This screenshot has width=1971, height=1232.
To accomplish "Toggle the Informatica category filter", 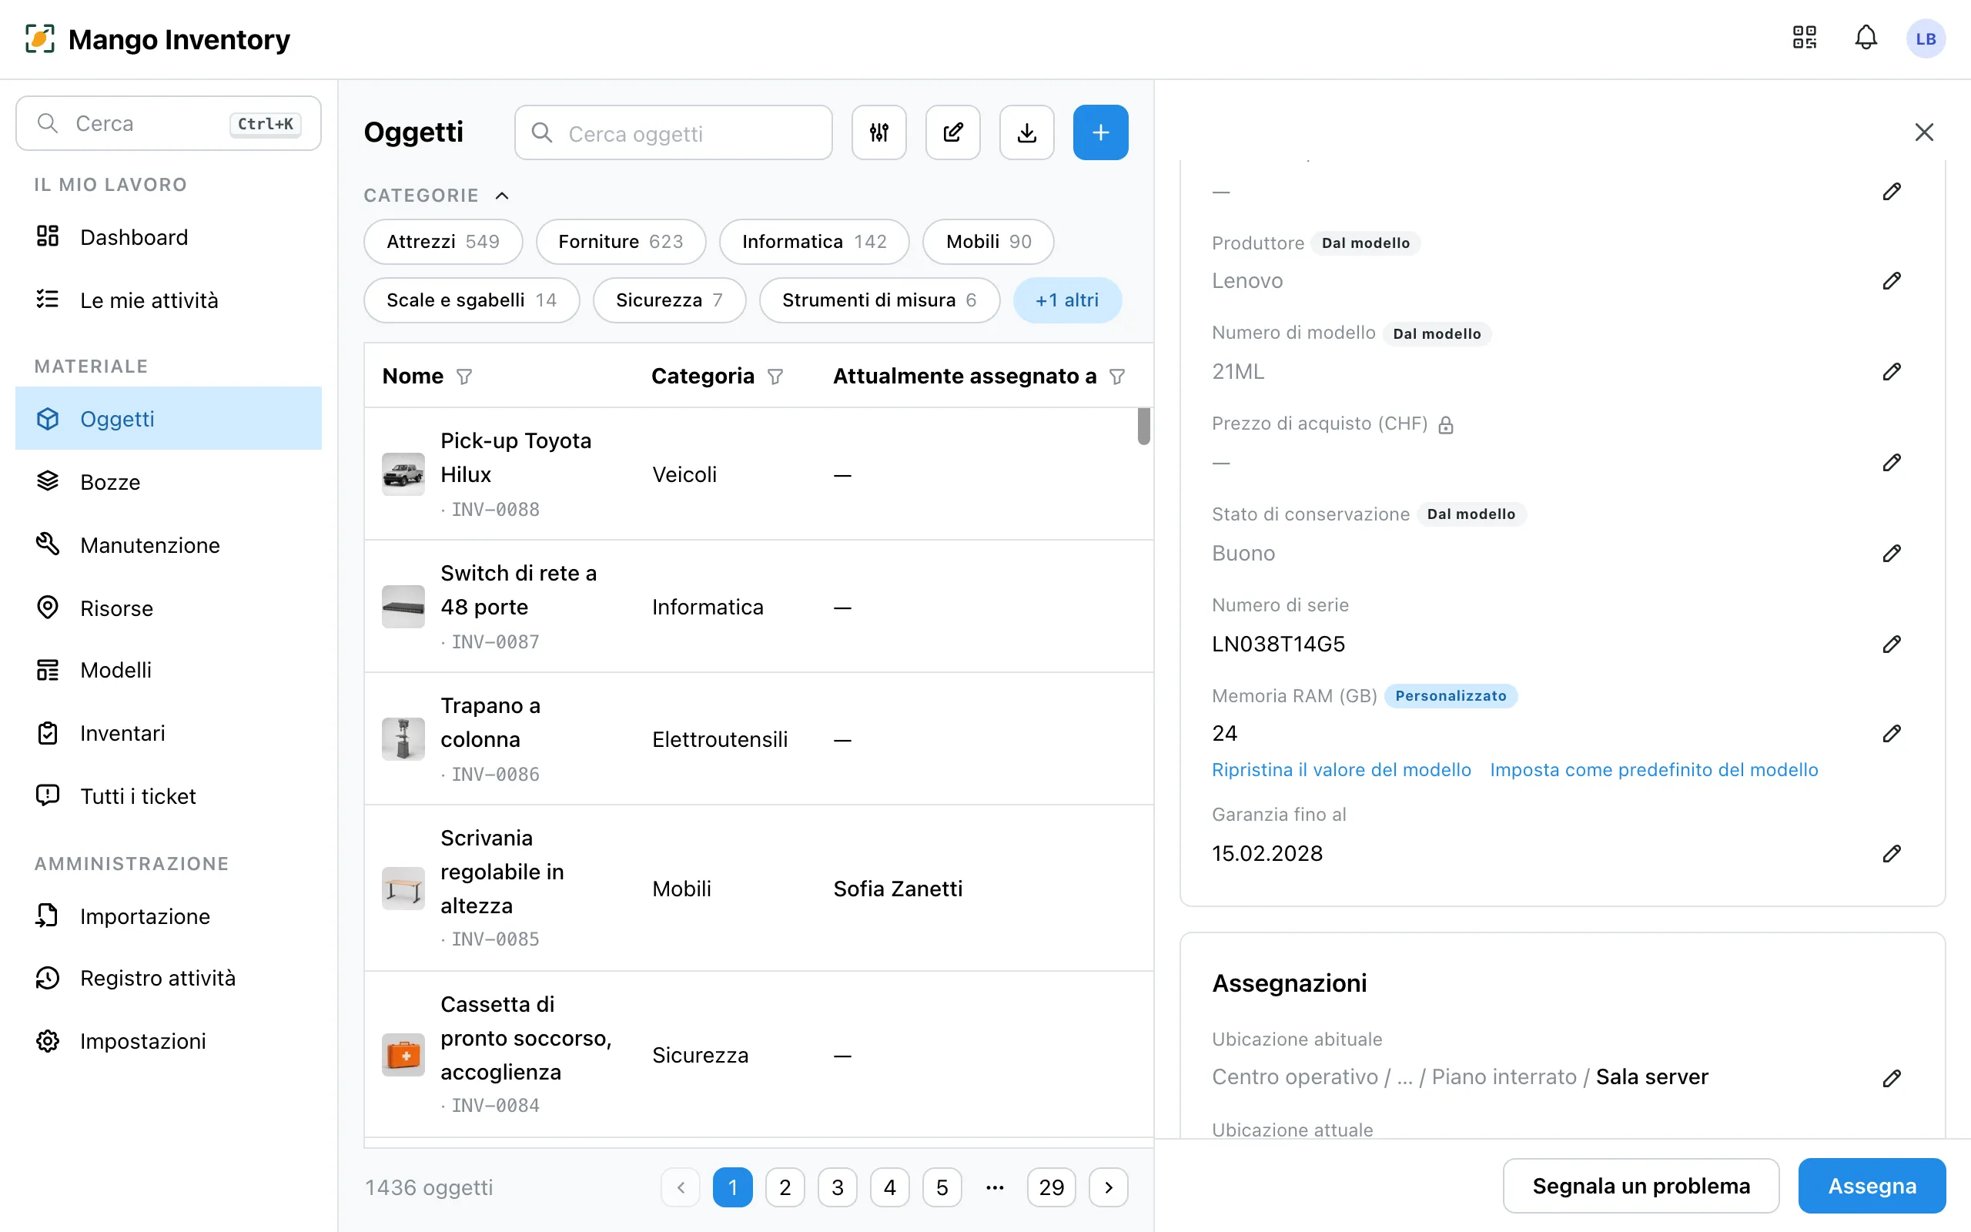I will (x=815, y=241).
